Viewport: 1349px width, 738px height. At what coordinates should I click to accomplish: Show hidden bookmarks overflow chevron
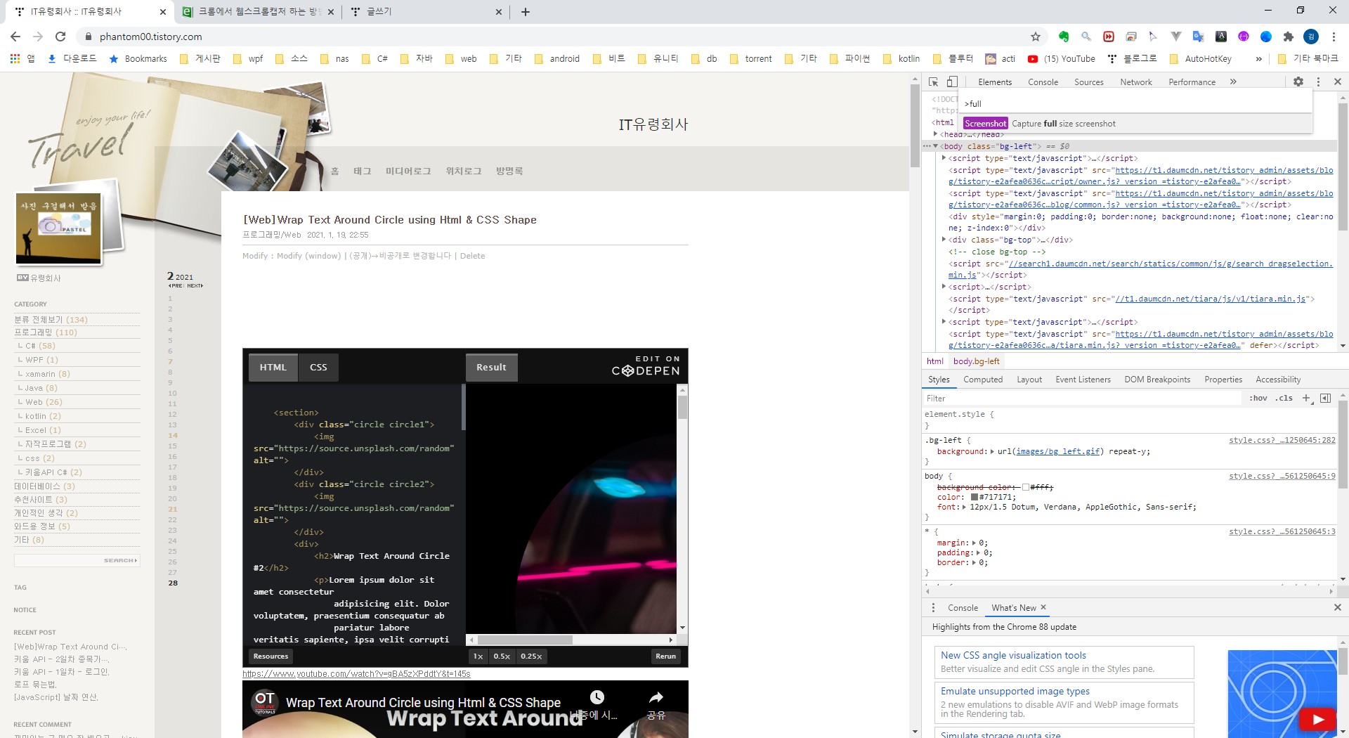pos(1258,58)
